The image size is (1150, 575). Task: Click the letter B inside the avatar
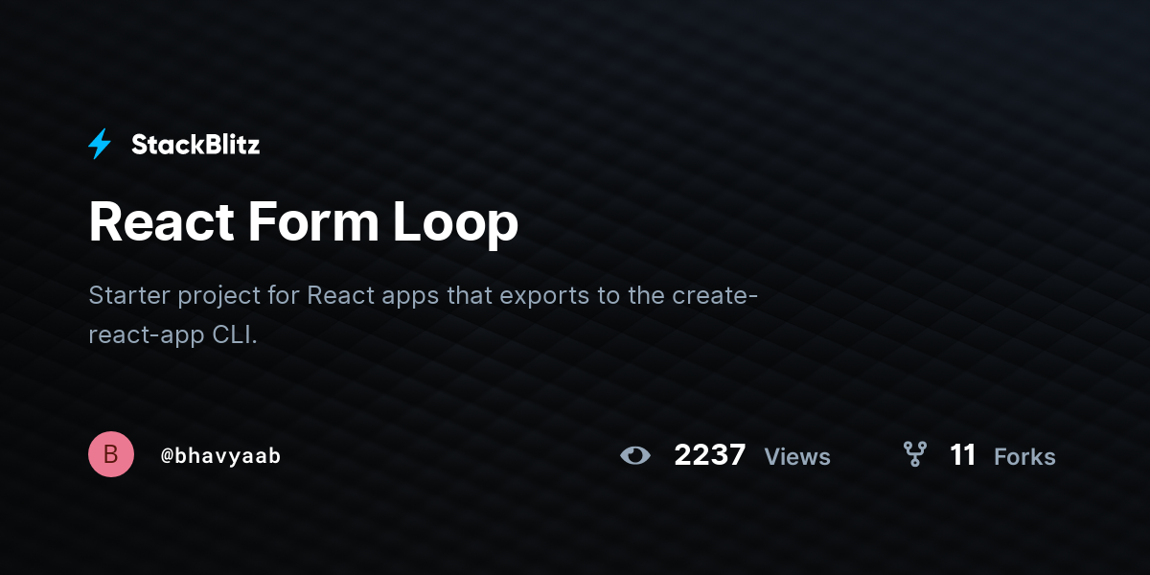pyautogui.click(x=111, y=455)
